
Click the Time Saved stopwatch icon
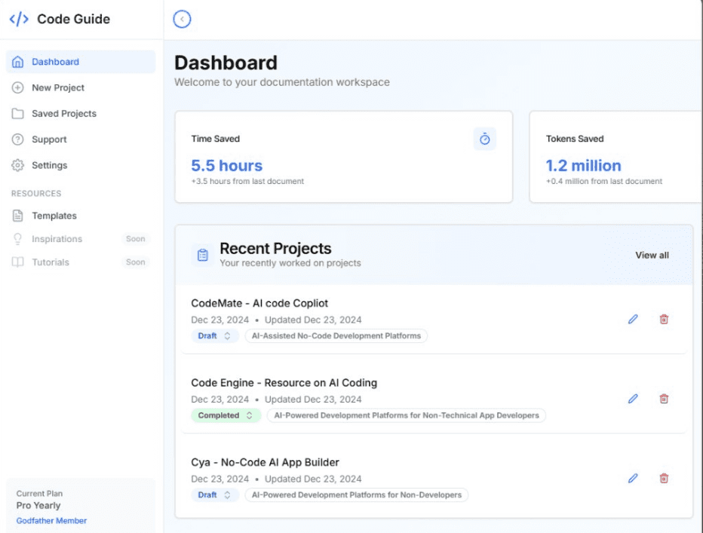click(x=485, y=139)
